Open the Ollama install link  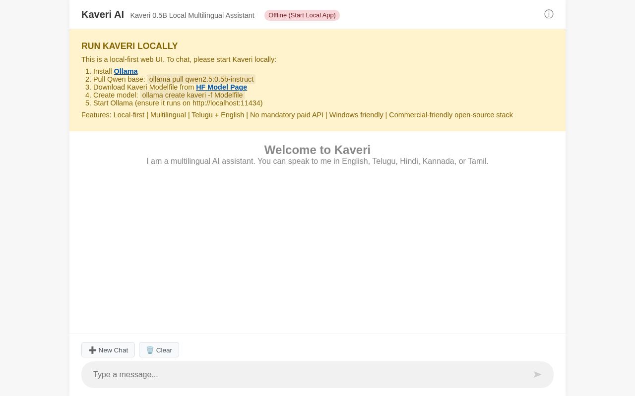(126, 71)
